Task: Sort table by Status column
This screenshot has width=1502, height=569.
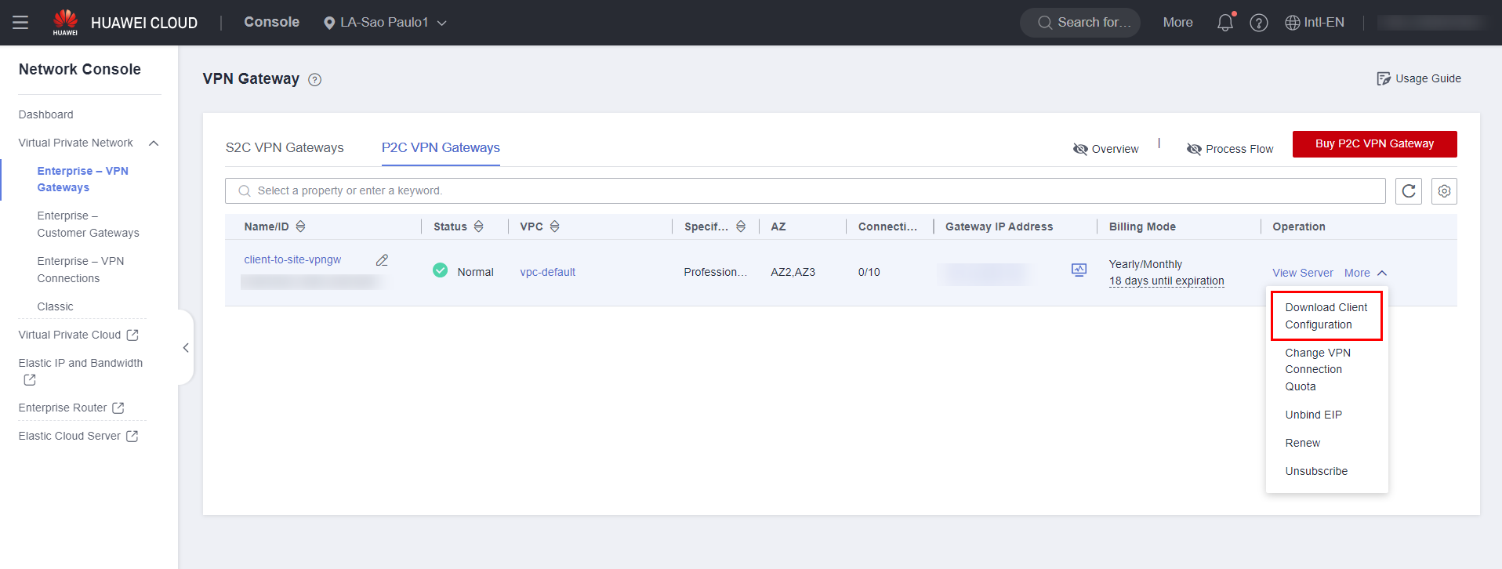Action: pos(478,227)
